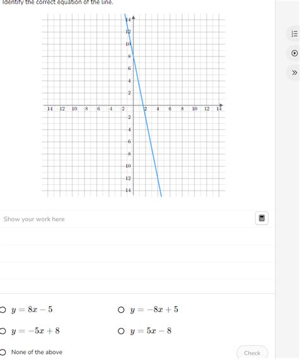Image resolution: width=300 pixels, height=359 pixels.
Task: Click the play video icon in sidebar
Action: click(294, 53)
